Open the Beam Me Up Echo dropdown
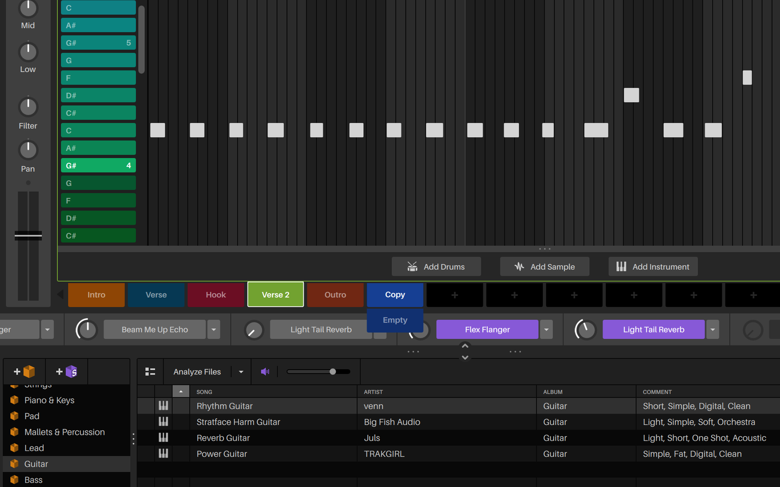Screen dimensions: 780x487 [x=214, y=329]
